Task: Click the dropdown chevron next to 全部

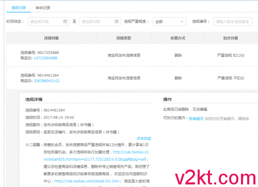Action: tap(182, 22)
